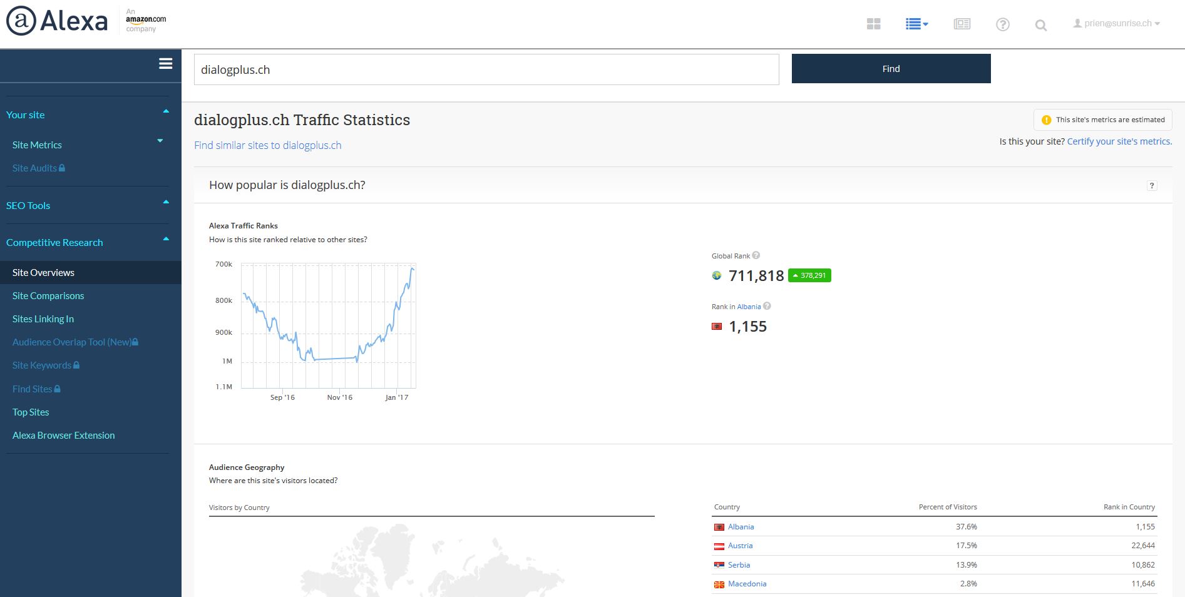Click the newspaper icon in header
The height and width of the screenshot is (597, 1185).
962,24
